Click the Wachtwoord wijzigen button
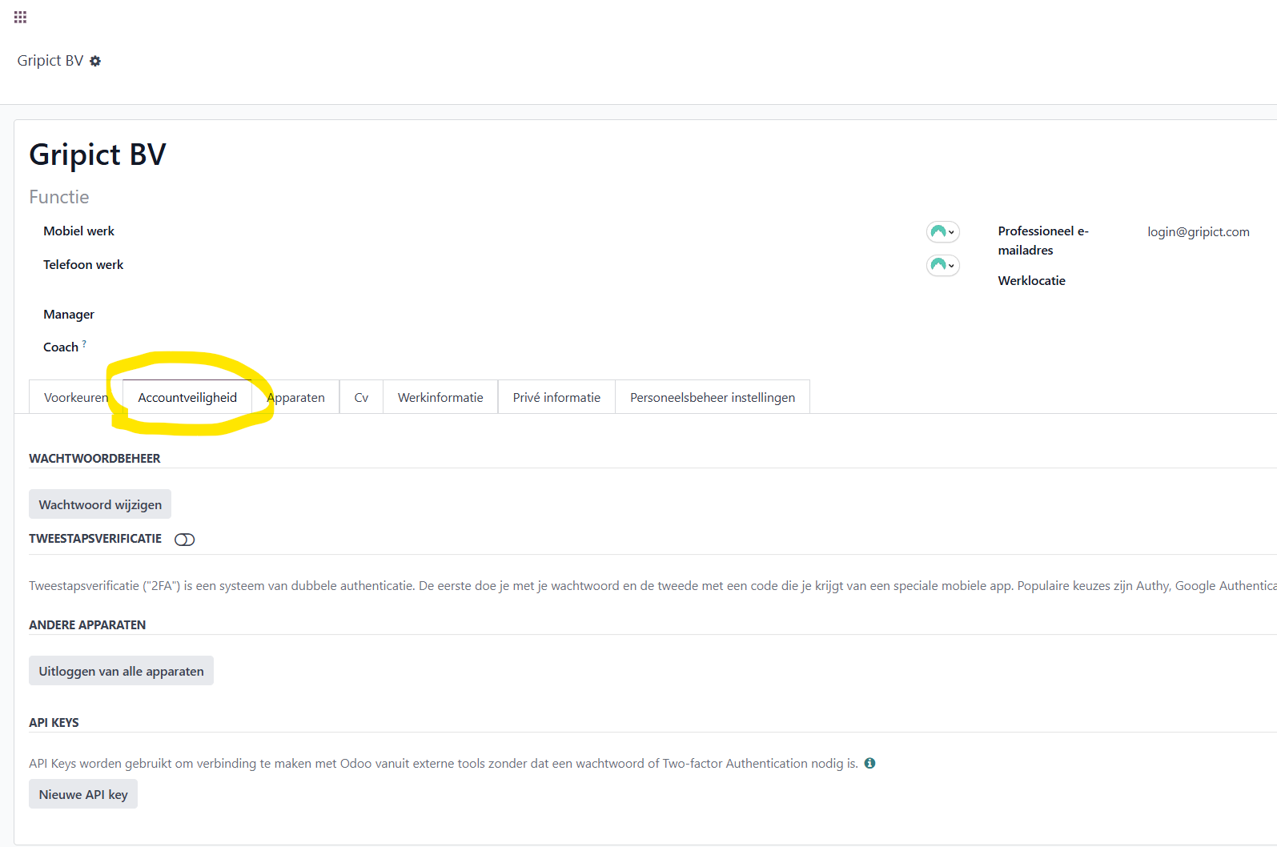1277x847 pixels. 100,504
